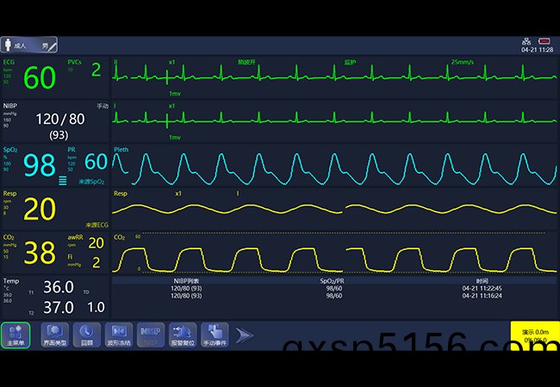560x387 pixels.
Task: Check the red battery status icon
Action: coord(544,41)
